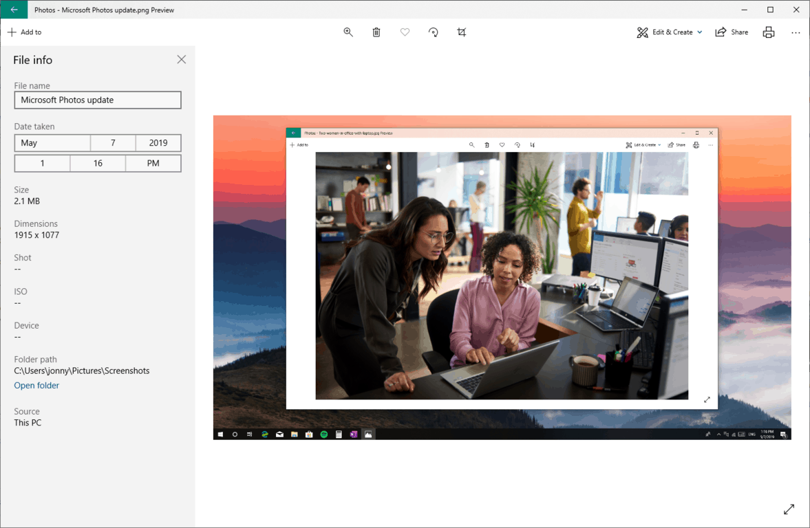Change the minute value 16
The image size is (810, 528).
click(98, 164)
